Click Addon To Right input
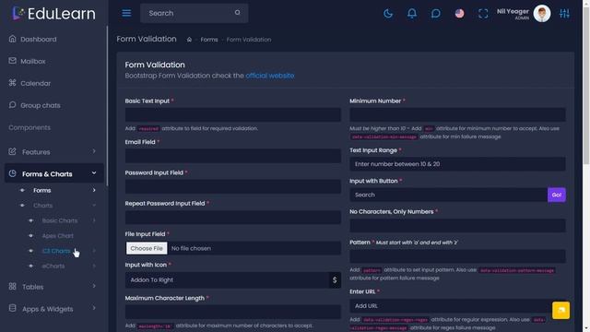Viewport: 590px width, 332px height. point(228,280)
